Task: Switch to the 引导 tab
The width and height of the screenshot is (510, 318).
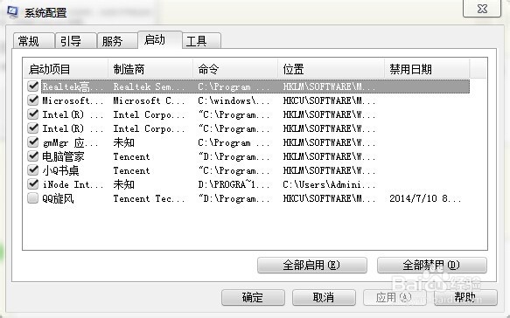Action: (x=76, y=41)
